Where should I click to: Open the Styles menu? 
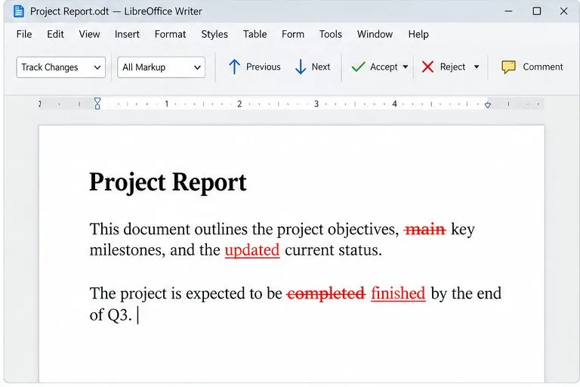click(214, 34)
